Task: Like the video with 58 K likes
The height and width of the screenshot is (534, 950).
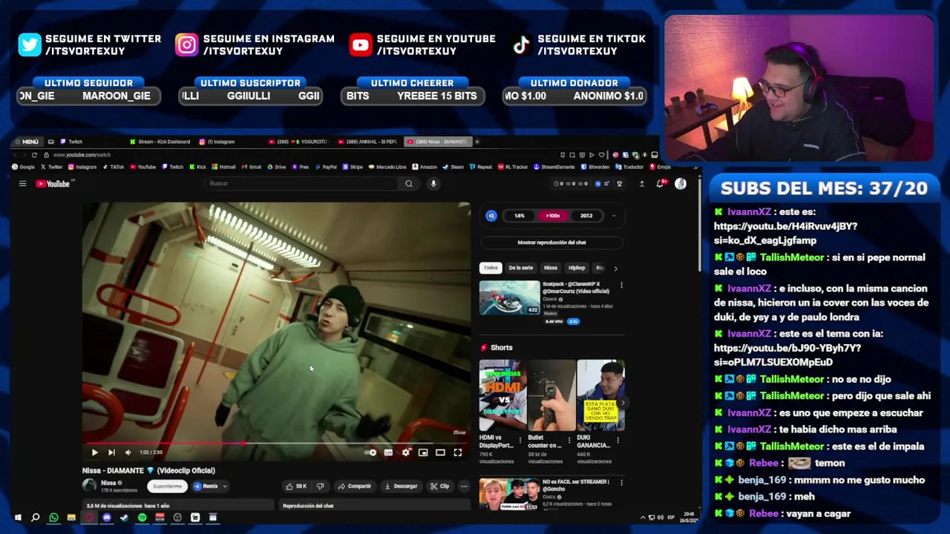Action: [x=296, y=487]
